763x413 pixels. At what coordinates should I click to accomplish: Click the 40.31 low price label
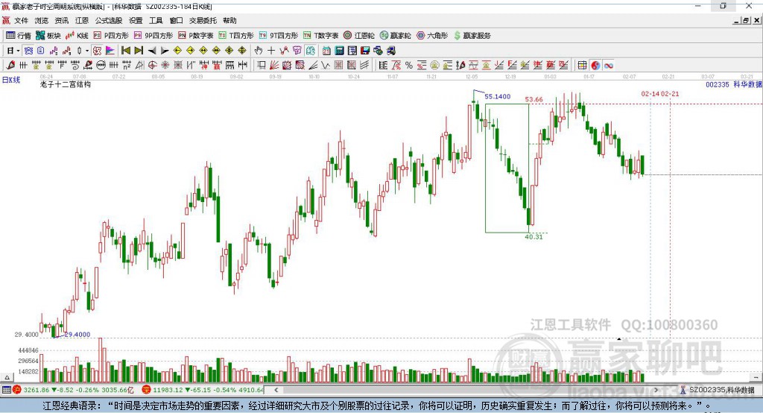(x=534, y=237)
